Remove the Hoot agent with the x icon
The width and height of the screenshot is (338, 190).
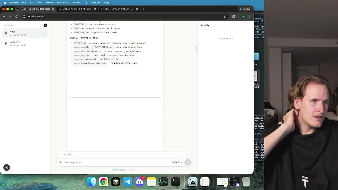coord(43,33)
